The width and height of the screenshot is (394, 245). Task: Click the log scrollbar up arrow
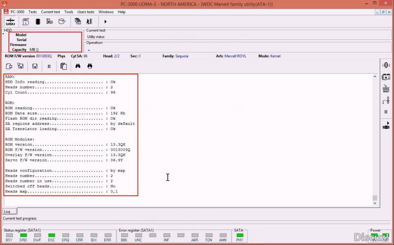[375, 77]
